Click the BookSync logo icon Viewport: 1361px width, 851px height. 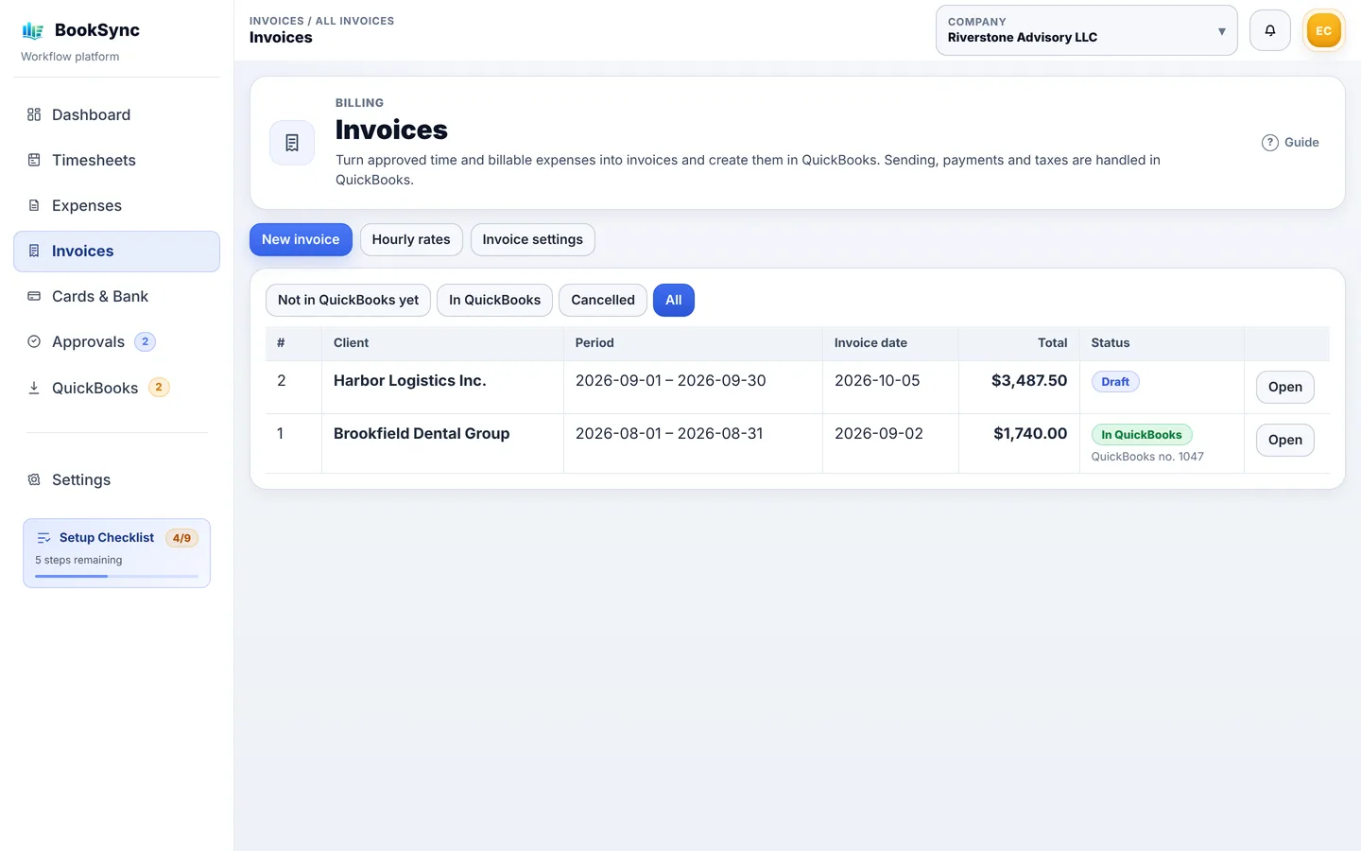33,31
